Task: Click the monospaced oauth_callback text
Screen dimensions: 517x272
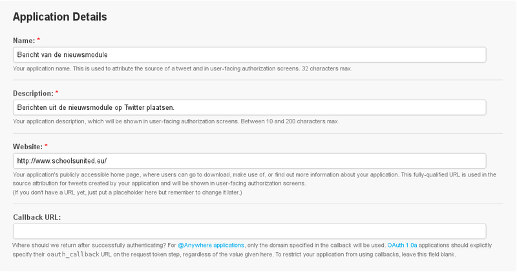Action: [x=73, y=255]
